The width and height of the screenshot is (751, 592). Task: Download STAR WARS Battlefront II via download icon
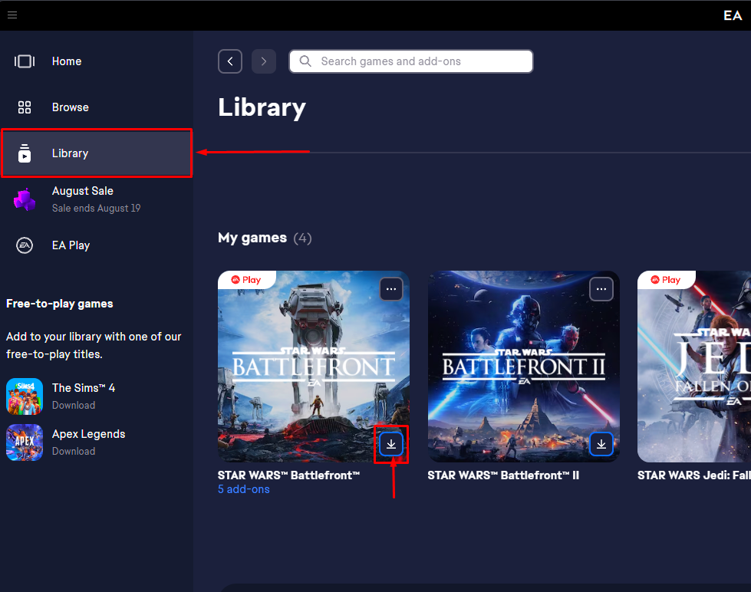click(x=601, y=444)
